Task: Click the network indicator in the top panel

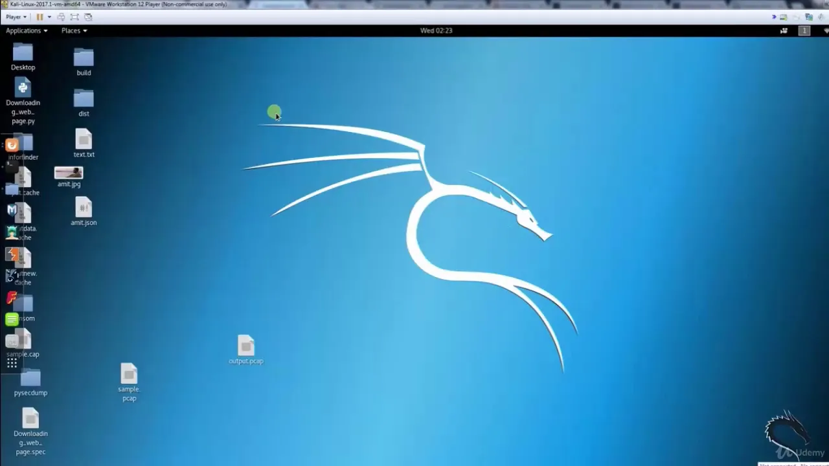Action: click(x=826, y=30)
